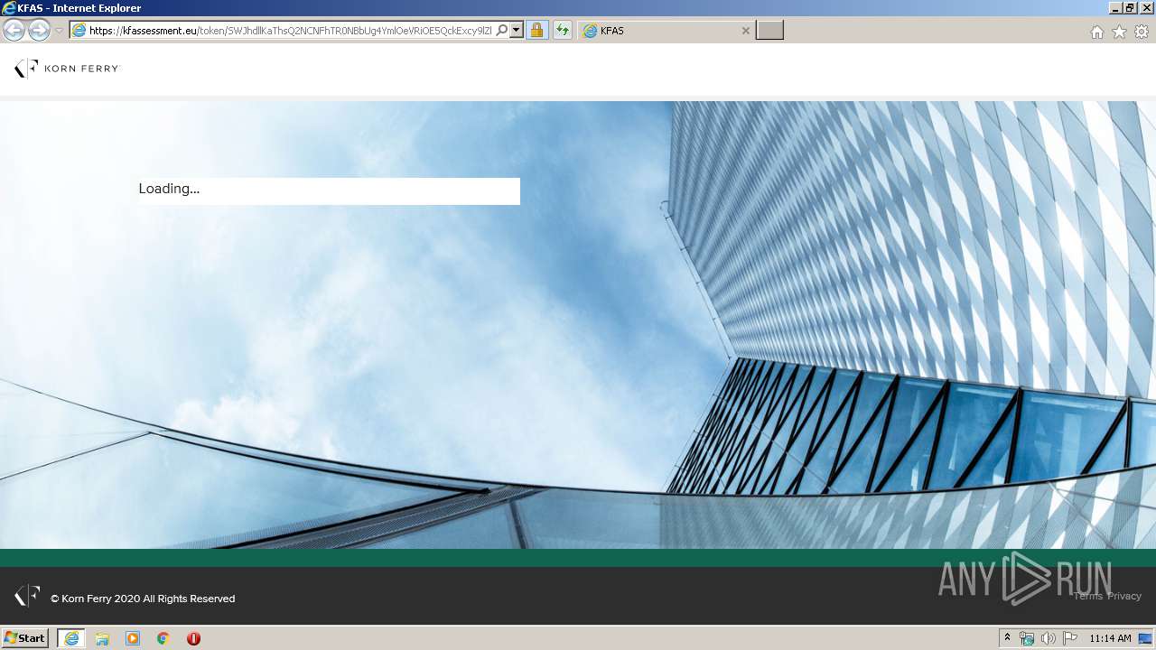Show hidden system tray icons
Screen dimensions: 1156x650
coord(1008,638)
